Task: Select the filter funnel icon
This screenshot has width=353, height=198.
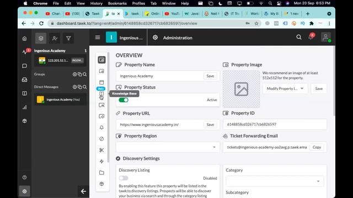Action: (68, 38)
